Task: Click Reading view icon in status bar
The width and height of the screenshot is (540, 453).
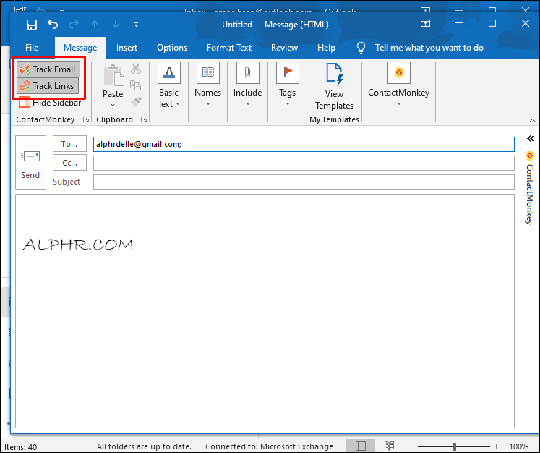Action: (x=389, y=446)
